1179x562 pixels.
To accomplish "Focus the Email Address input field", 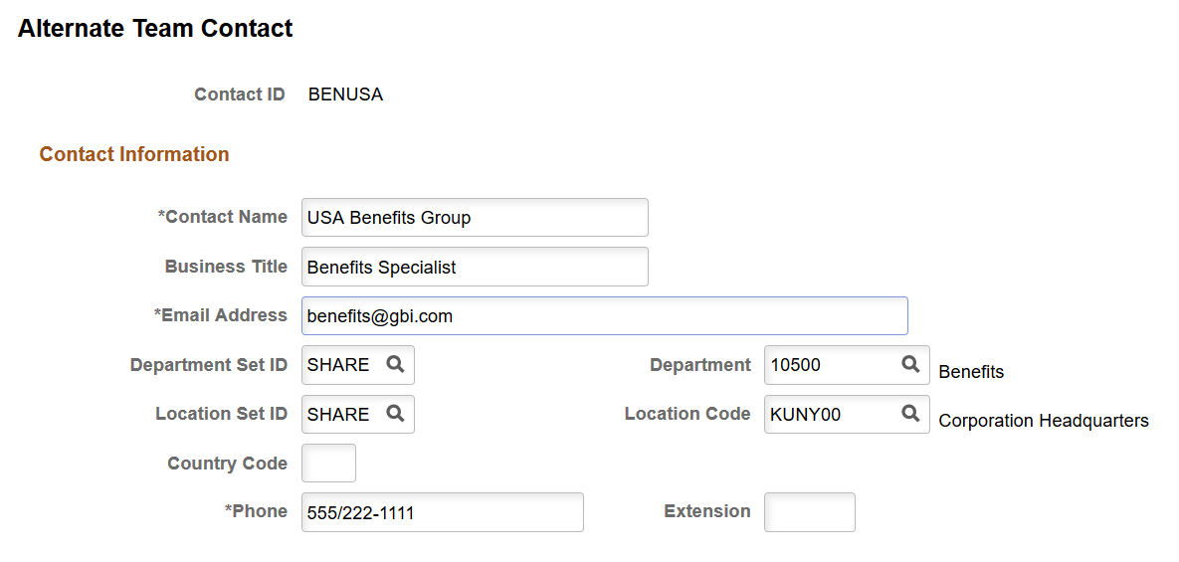I will [x=605, y=315].
